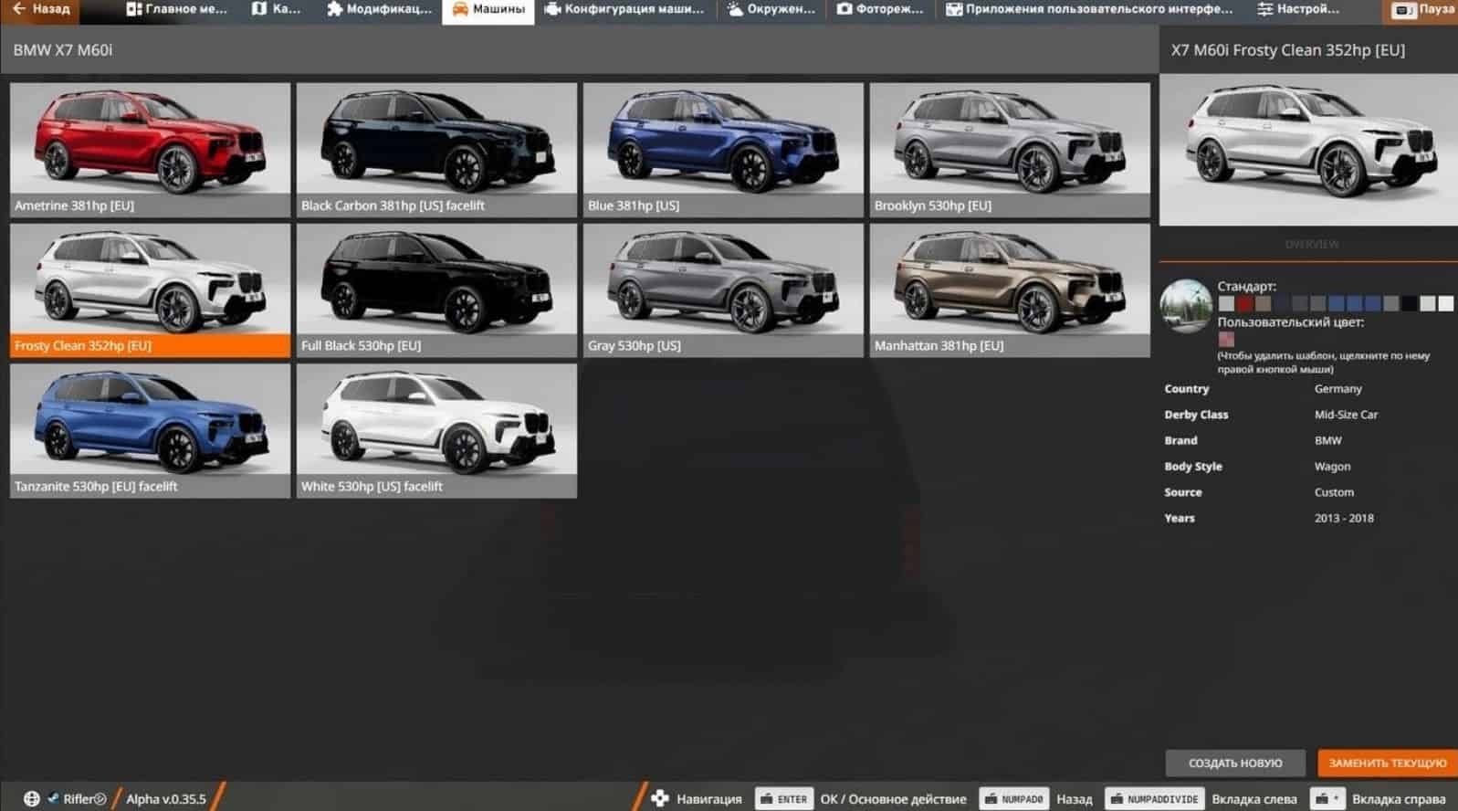1458x811 pixels.
Task: Open the Фоторежим camera tab
Action: point(880,9)
